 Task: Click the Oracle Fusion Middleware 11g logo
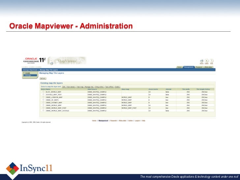(34, 60)
